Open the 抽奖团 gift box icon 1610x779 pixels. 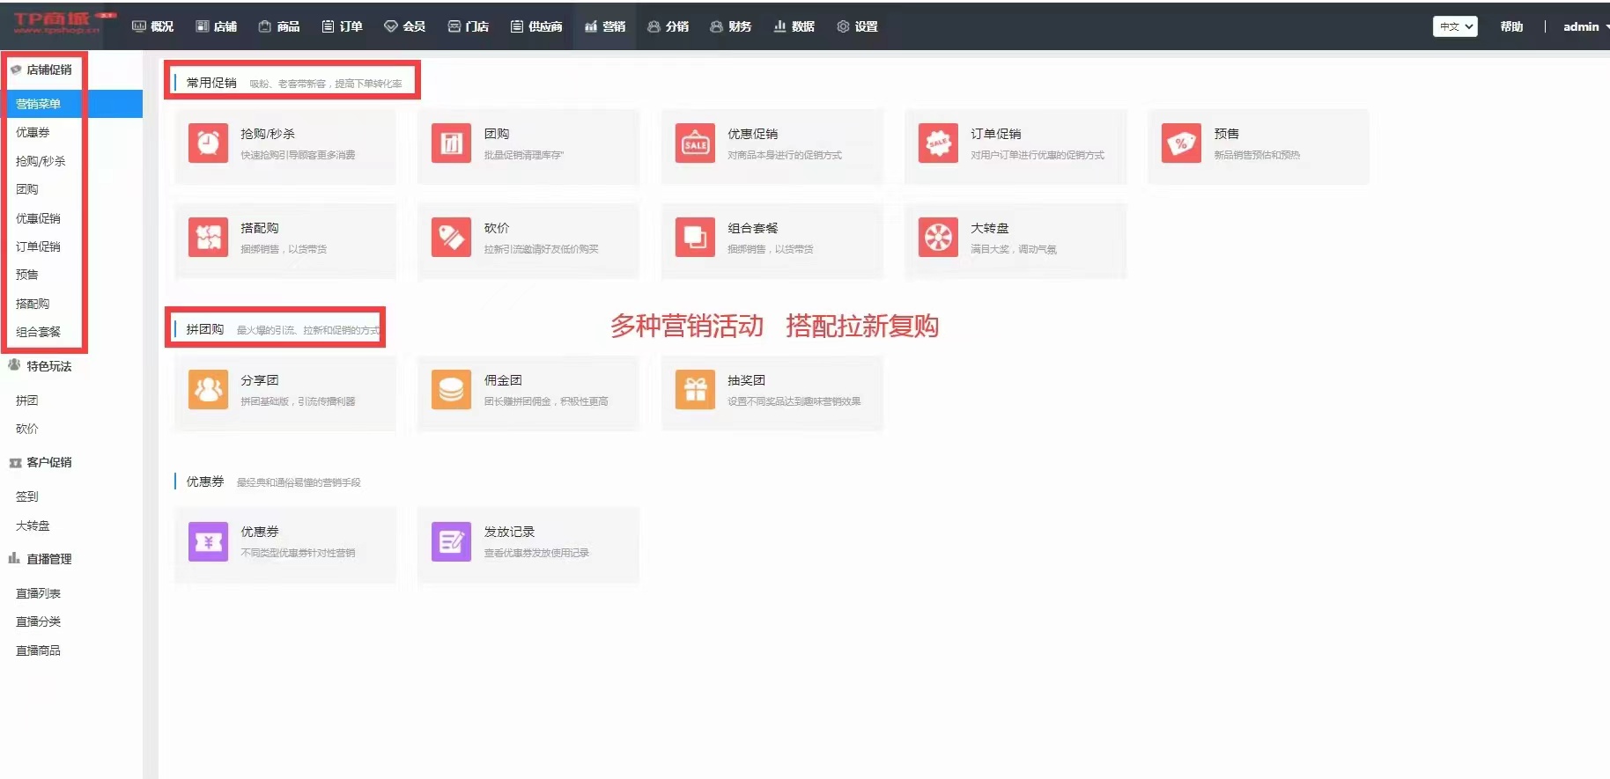click(695, 389)
